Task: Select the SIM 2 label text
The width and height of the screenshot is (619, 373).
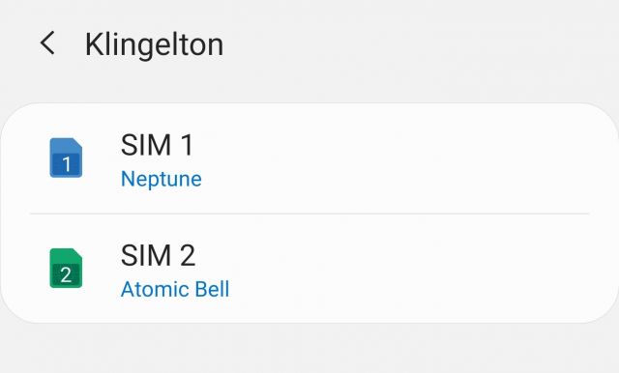Action: [158, 255]
